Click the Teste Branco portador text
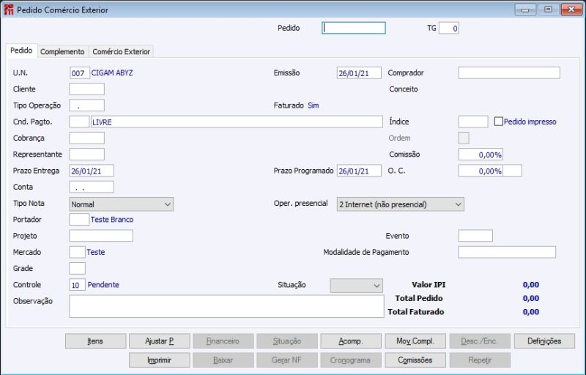Viewport: 586px width, 375px height. pyautogui.click(x=112, y=220)
